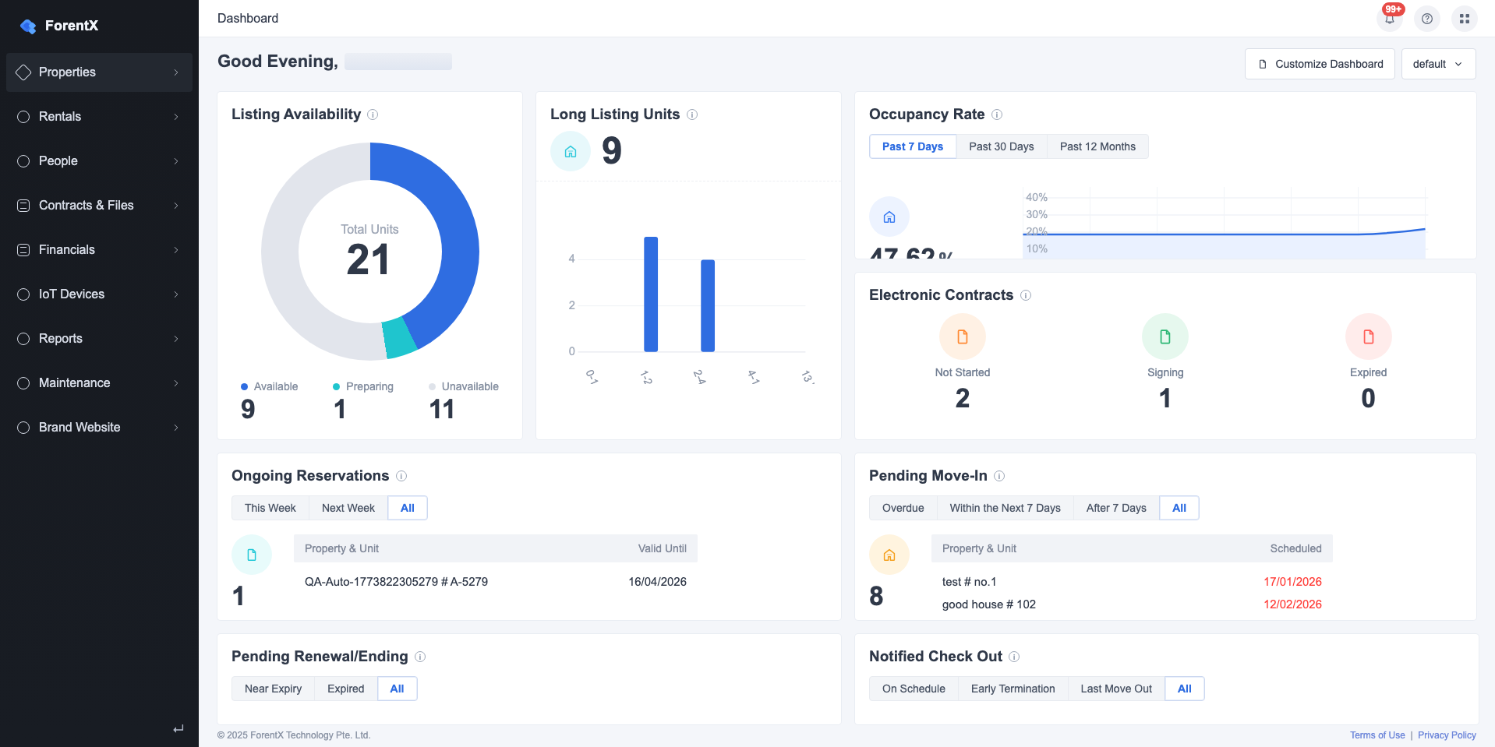Click the good house # 102 row

(x=1132, y=605)
